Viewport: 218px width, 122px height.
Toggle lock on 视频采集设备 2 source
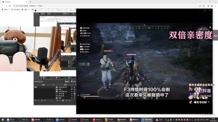point(74,91)
